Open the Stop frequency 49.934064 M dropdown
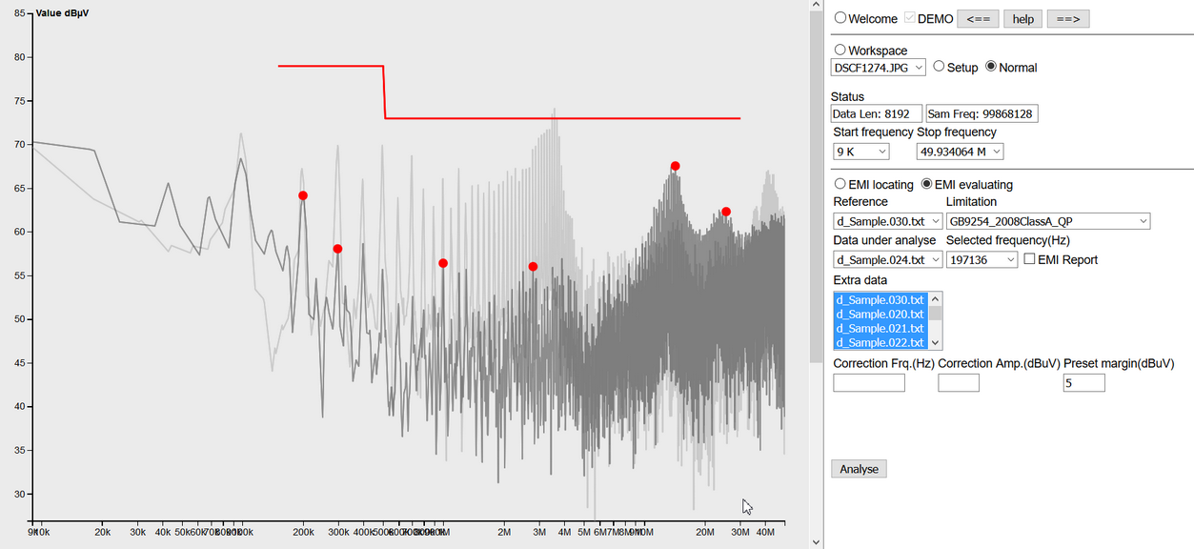Screen dimensions: 1194x549 (x=960, y=152)
